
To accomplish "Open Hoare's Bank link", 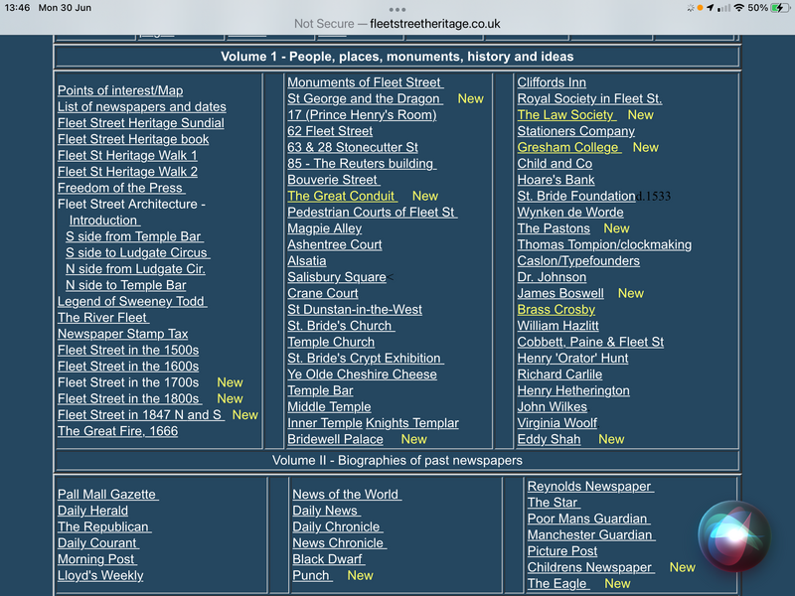I will point(556,180).
